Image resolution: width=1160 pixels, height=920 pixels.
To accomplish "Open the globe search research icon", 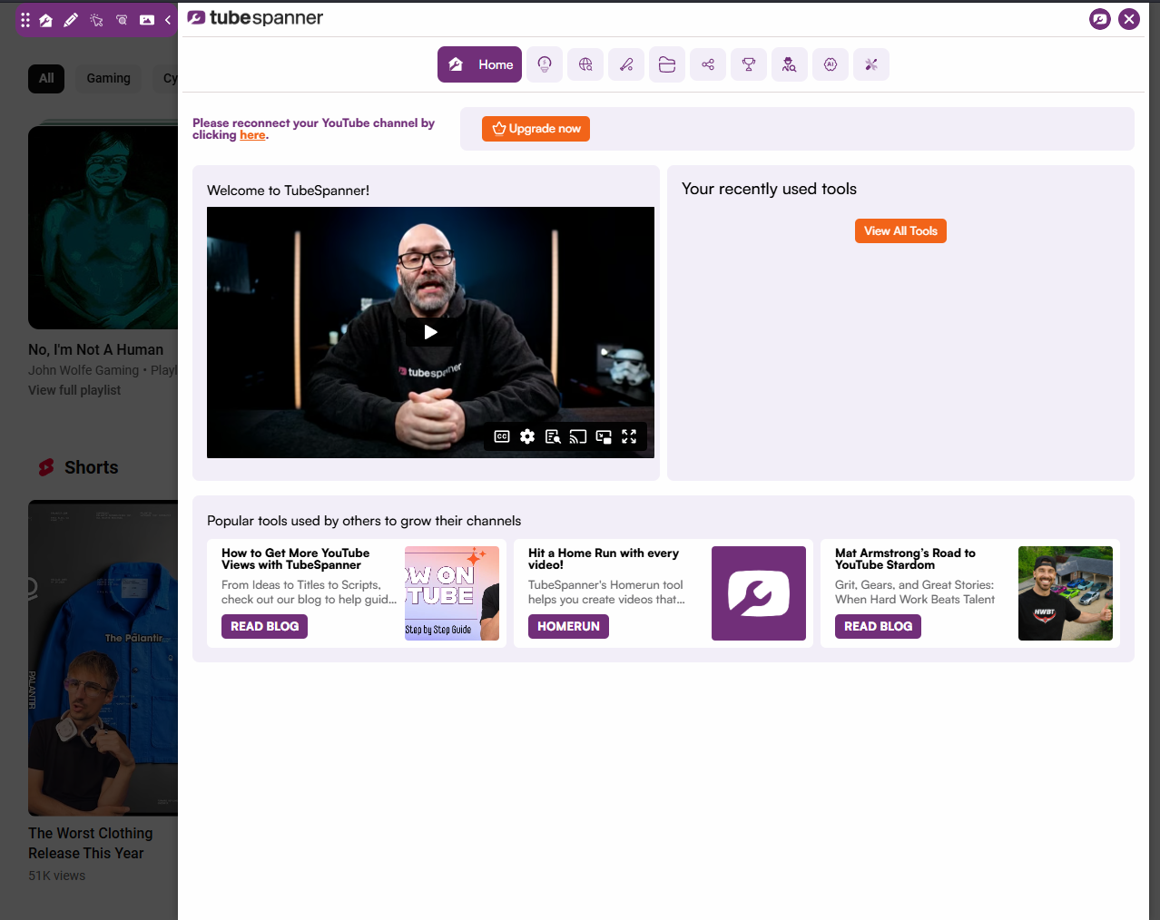I will (585, 64).
